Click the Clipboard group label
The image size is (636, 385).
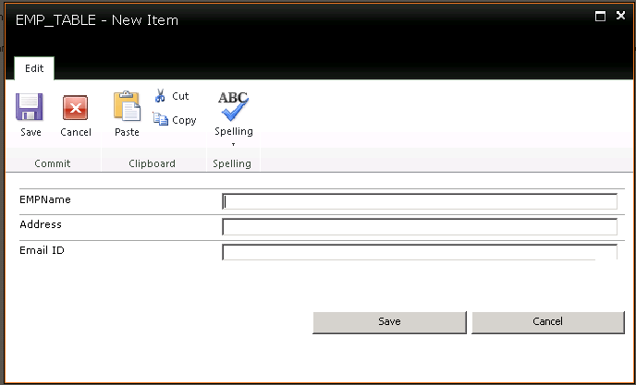point(153,163)
